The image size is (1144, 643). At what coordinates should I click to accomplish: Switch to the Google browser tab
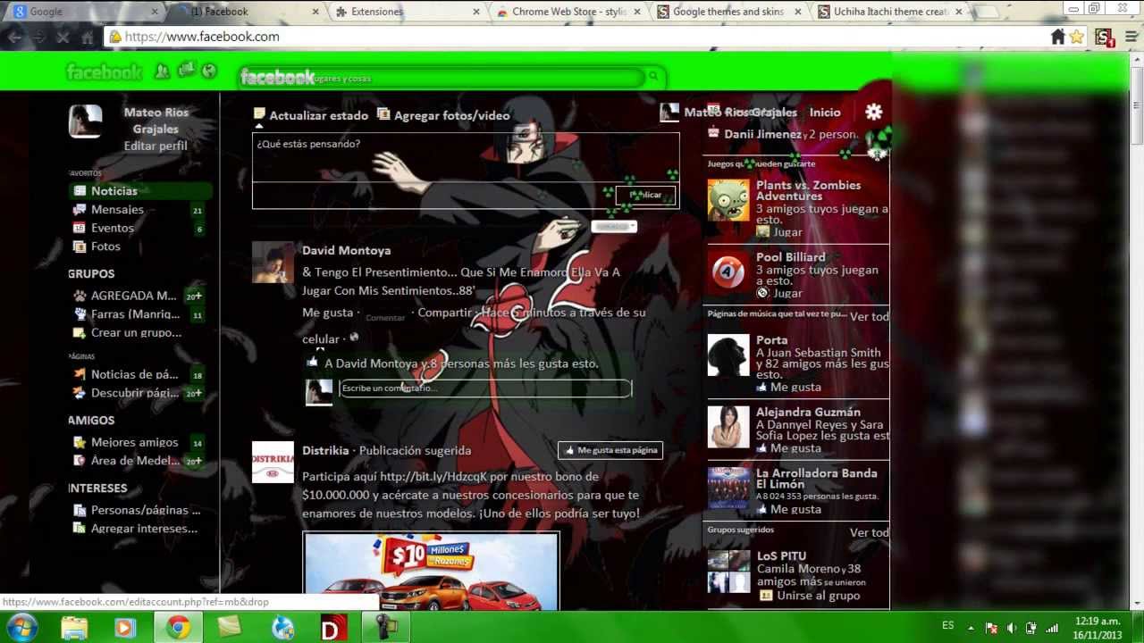86,12
